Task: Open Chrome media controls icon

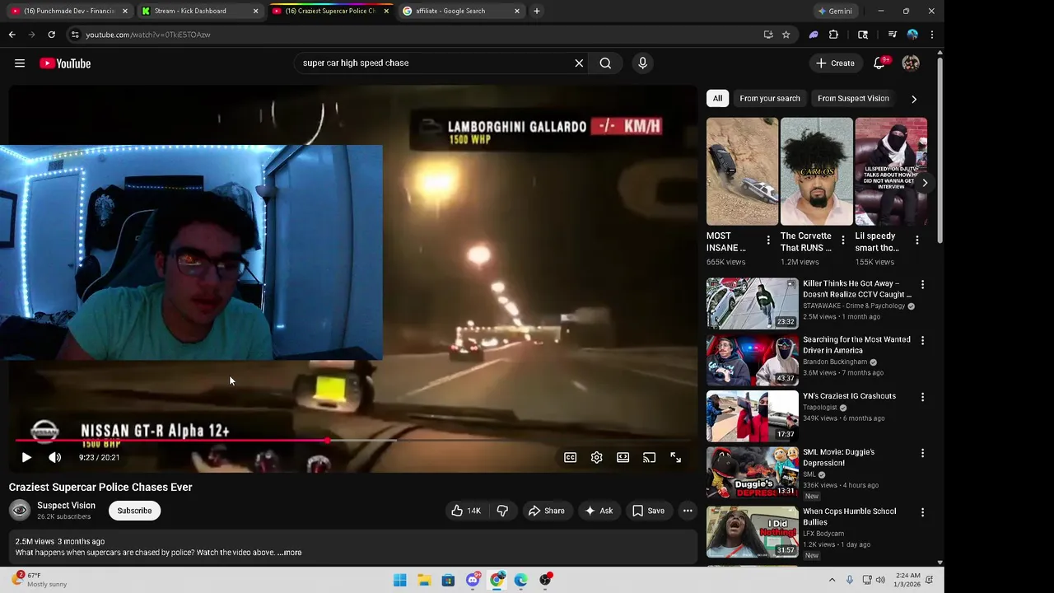Action: (892, 35)
